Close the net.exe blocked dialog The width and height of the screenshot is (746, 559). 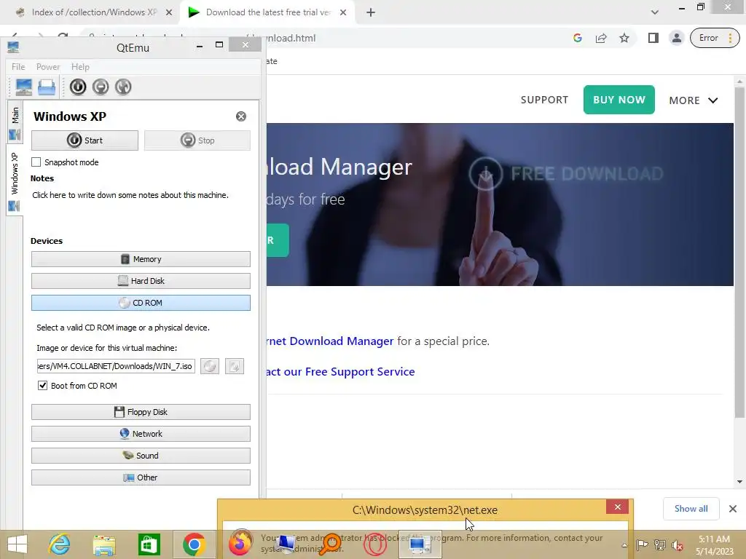tap(618, 507)
